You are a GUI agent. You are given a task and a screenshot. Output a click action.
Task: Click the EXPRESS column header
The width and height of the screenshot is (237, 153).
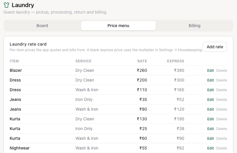[175, 61]
